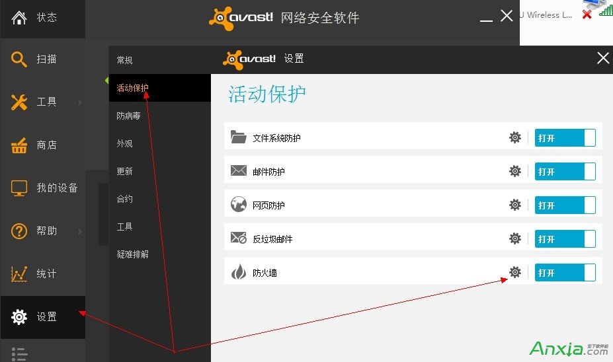Click the list icon below 设置
Screen dimensions: 613x362
pos(19,354)
